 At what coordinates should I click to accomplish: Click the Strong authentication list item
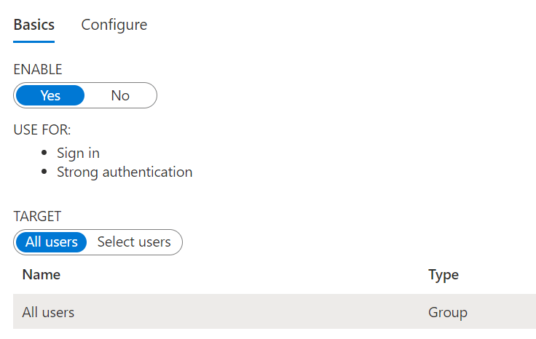click(x=125, y=172)
